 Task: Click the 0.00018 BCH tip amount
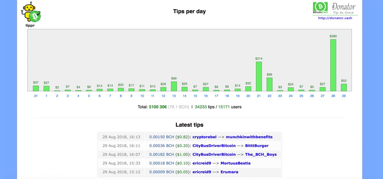(162, 163)
